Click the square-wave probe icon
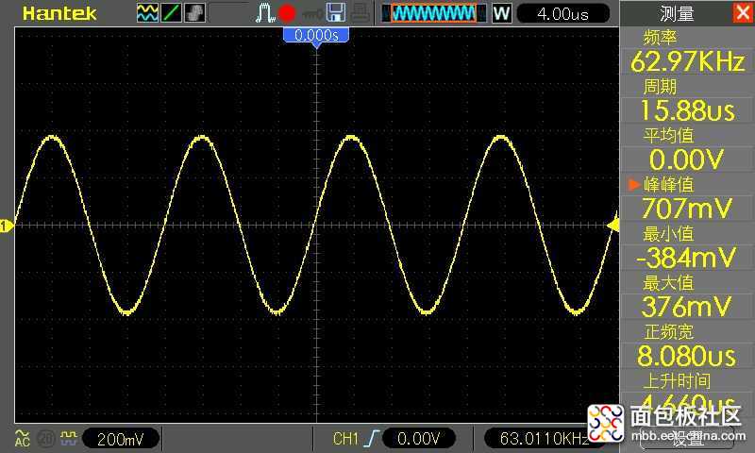This screenshot has height=453, width=755. [69, 438]
